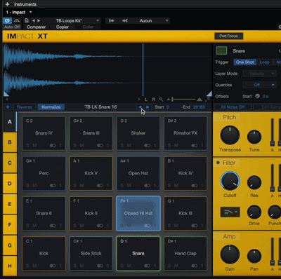Click output icon on Rimshot FX pad

194,145
